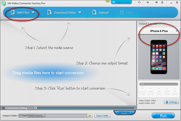Expand the output format dropdown arrow
Screen dimensions: 181x121
pos(177,31)
